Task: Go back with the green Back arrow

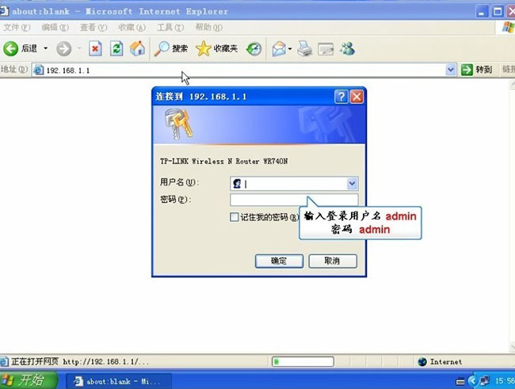Action: tap(10, 48)
